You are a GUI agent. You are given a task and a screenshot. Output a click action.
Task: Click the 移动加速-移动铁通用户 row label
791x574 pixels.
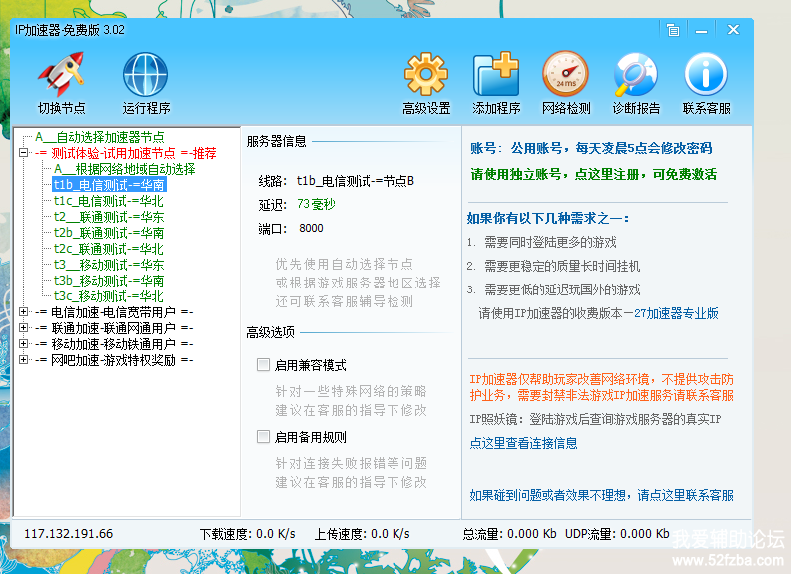(114, 344)
